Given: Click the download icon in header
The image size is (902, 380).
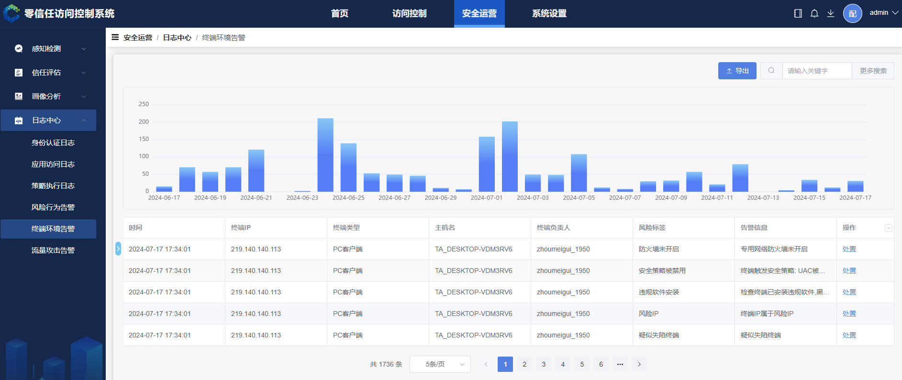Looking at the screenshot, I should [x=831, y=13].
